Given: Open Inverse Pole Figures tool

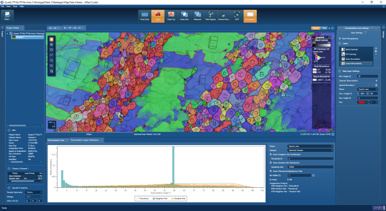Looking at the screenshot, I should click(x=223, y=16).
